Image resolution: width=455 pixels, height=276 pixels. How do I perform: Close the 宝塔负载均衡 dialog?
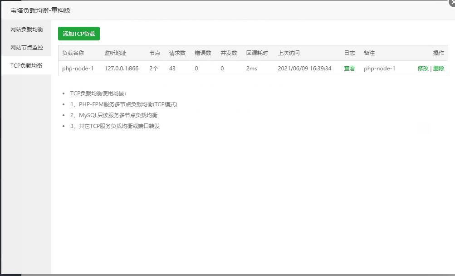pos(452,2)
